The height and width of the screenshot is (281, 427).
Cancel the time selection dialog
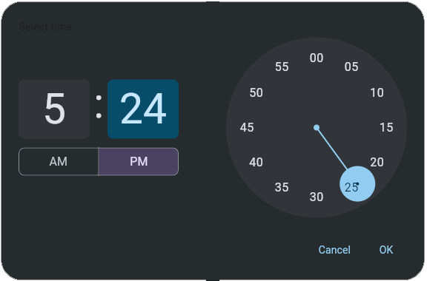(x=334, y=250)
